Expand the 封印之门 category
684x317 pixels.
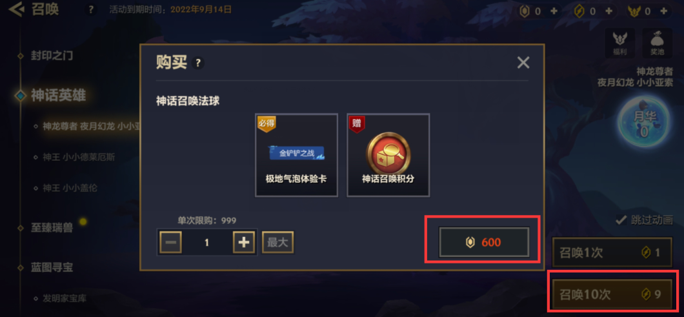(52, 56)
